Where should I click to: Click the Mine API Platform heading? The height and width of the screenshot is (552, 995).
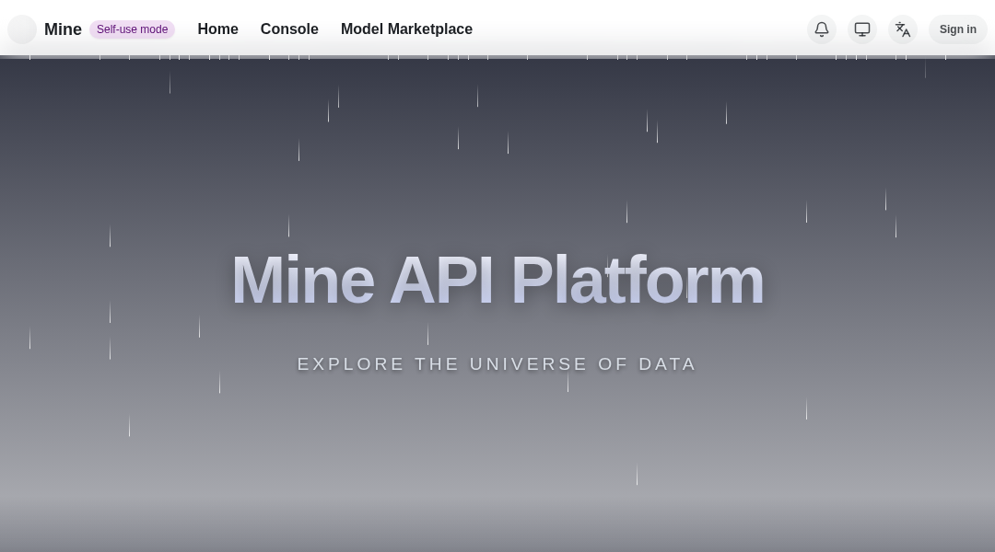[497, 280]
